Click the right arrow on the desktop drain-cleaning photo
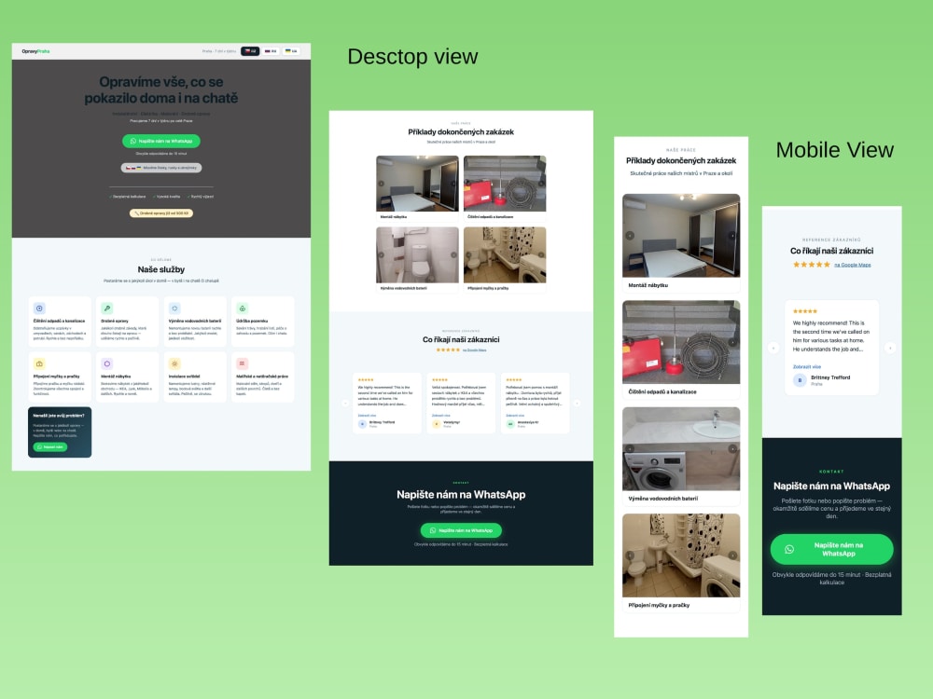This screenshot has height=699, width=933. pyautogui.click(x=541, y=184)
